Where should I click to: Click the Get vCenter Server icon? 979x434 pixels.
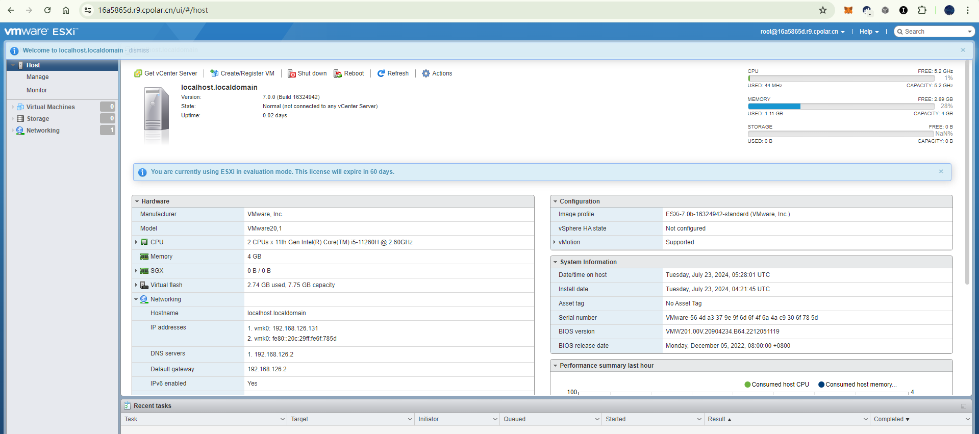(138, 73)
